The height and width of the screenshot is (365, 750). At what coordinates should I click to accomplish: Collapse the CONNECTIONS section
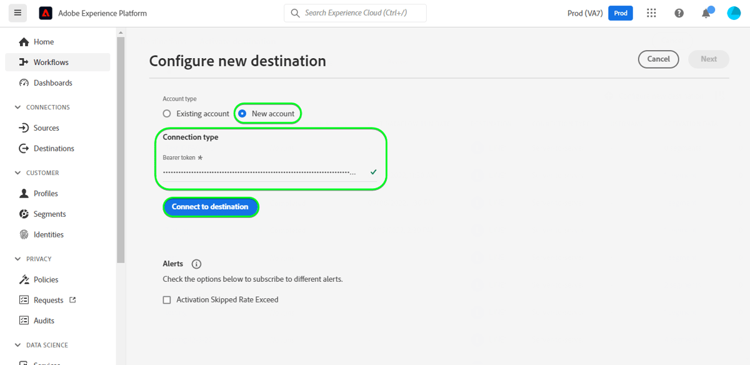coord(17,107)
